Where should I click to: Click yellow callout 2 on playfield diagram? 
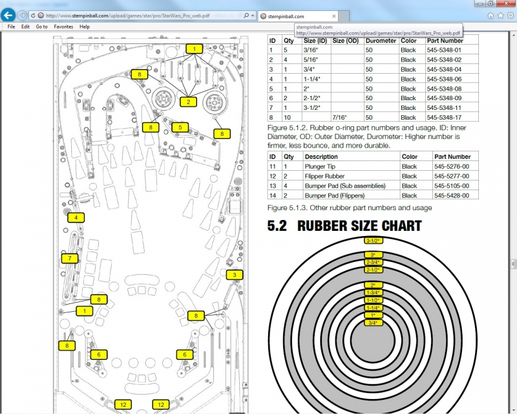188,102
